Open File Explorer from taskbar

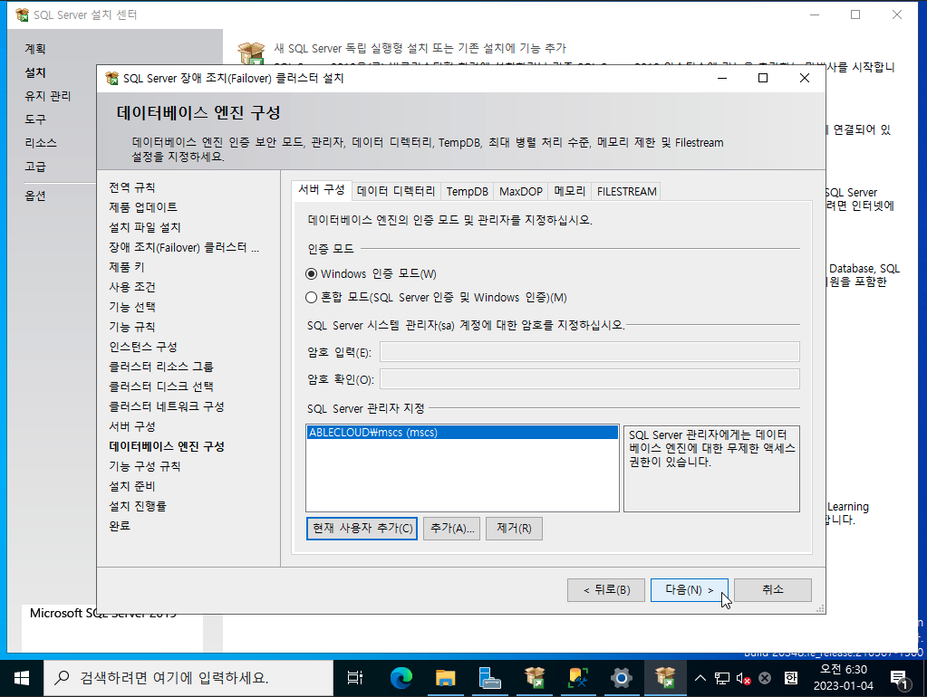coord(445,678)
